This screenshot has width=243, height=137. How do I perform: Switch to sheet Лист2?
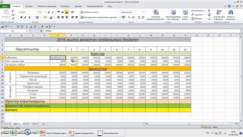click(x=26, y=124)
